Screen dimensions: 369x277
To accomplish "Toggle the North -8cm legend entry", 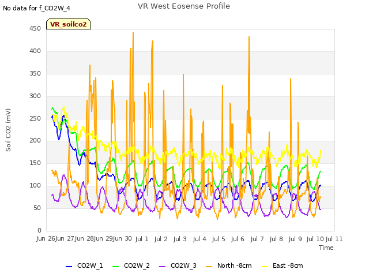I will coord(228,266).
